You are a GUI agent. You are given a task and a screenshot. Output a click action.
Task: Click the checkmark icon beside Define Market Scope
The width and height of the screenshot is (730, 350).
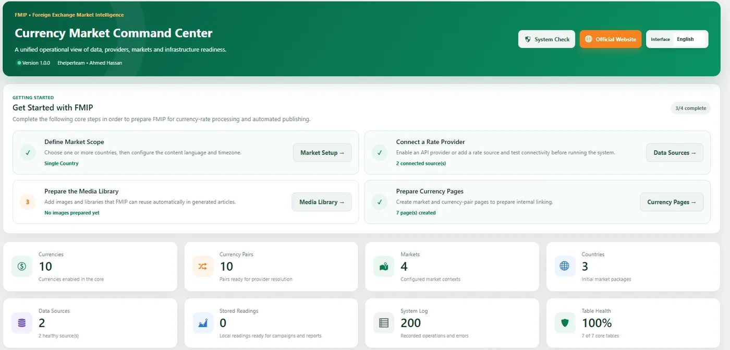(28, 153)
